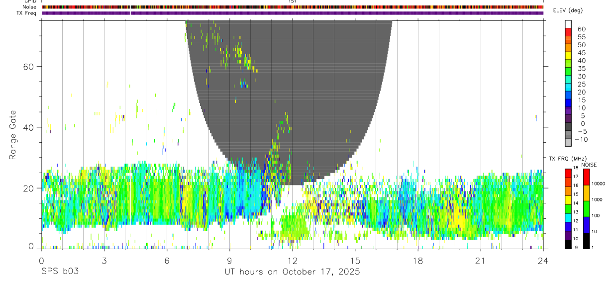Click the '6' tick label on the time axis

pos(167,261)
